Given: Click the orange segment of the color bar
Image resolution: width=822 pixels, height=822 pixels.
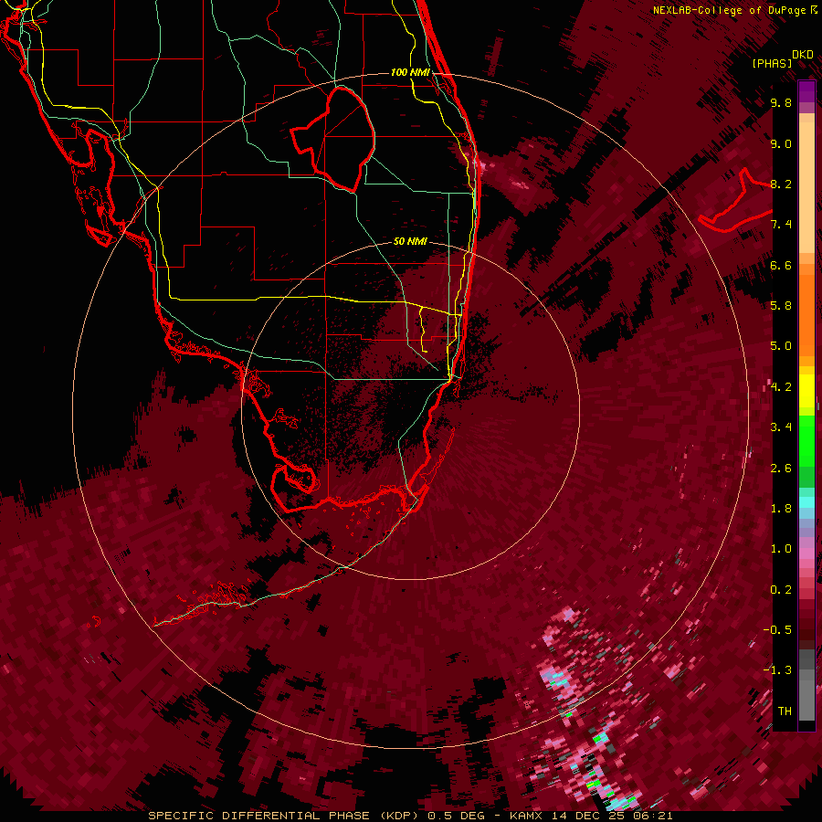Looking at the screenshot, I should [x=806, y=314].
